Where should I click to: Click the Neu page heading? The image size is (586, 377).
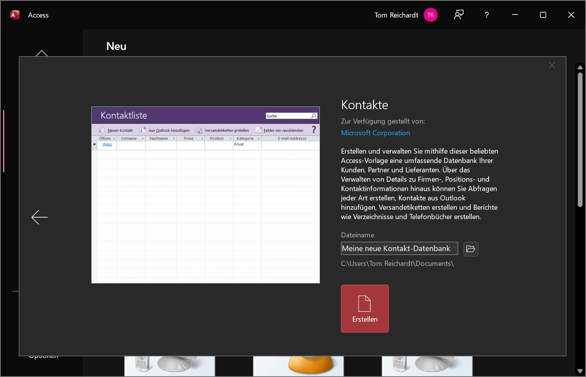pos(116,46)
